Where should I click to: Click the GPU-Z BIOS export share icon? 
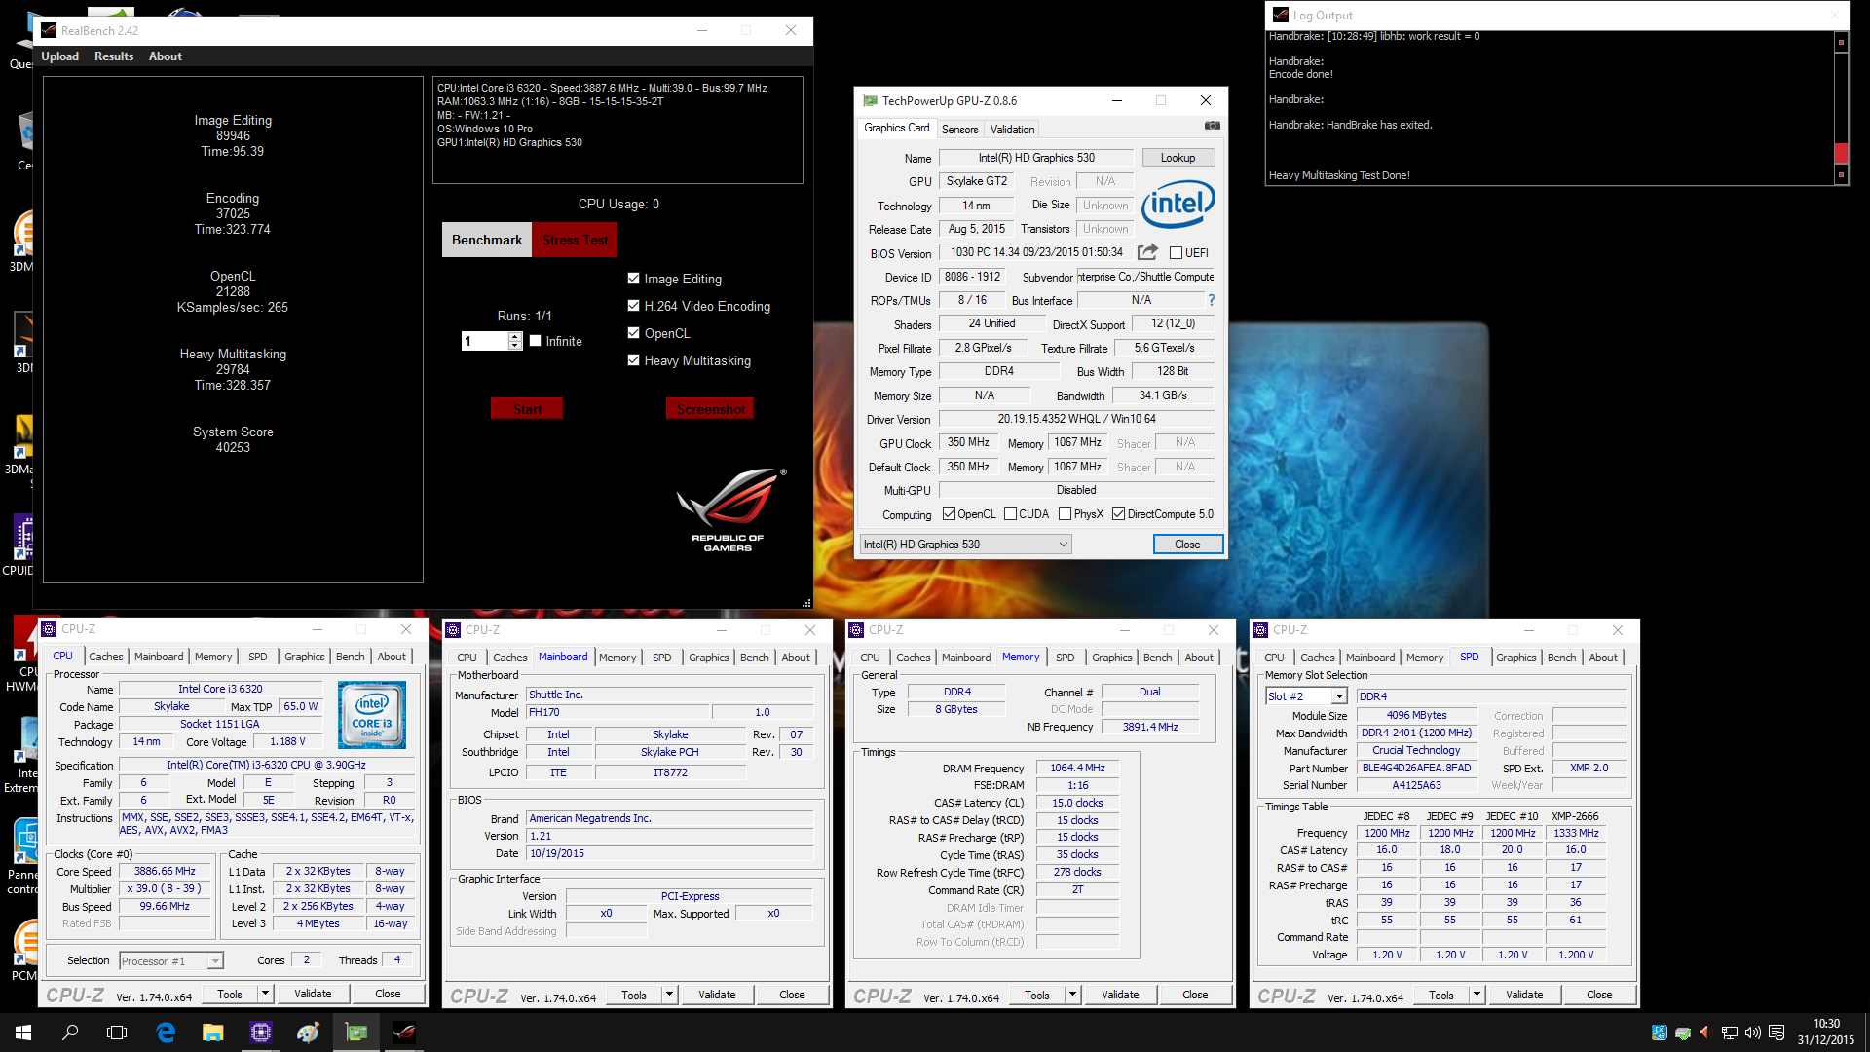[1148, 252]
